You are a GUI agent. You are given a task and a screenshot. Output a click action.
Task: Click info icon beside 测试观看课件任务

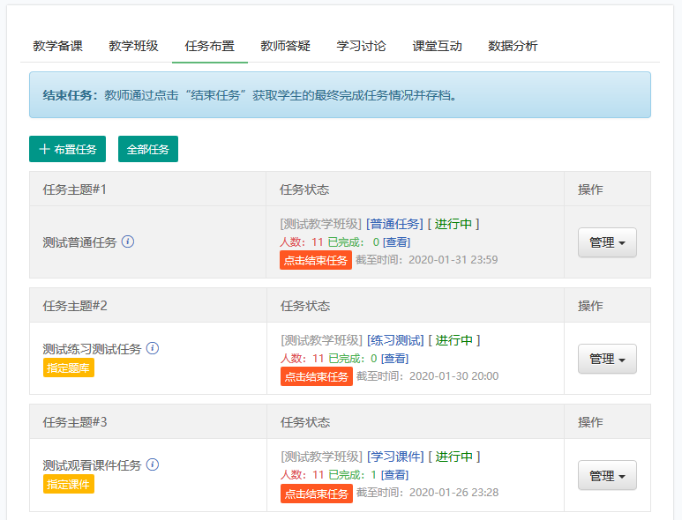[x=153, y=464]
